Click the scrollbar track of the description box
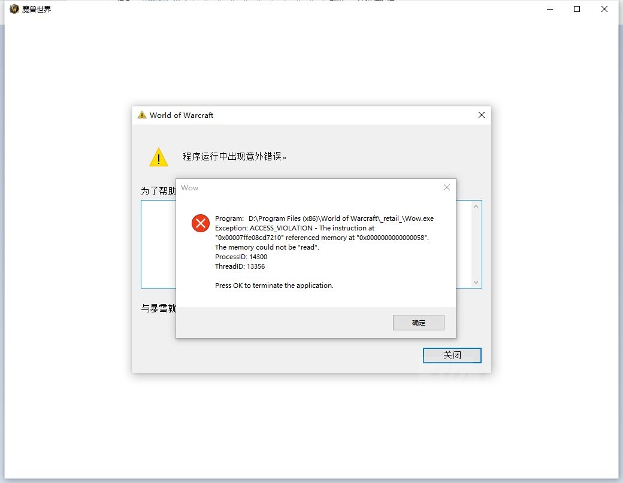This screenshot has height=483, width=623. [x=476, y=244]
